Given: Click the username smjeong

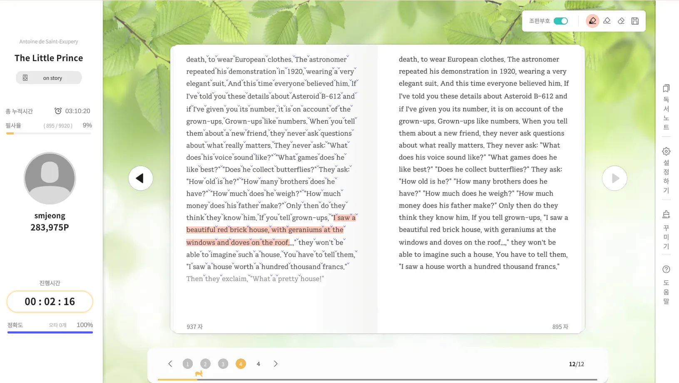Looking at the screenshot, I should pos(50,216).
